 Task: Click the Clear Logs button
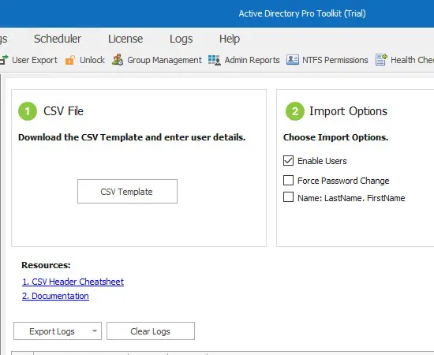click(x=151, y=331)
